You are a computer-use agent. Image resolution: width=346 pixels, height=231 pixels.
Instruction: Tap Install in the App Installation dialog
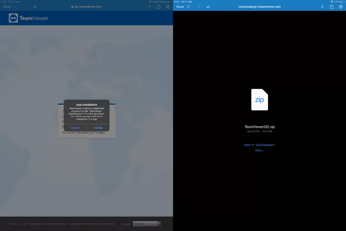(98, 128)
